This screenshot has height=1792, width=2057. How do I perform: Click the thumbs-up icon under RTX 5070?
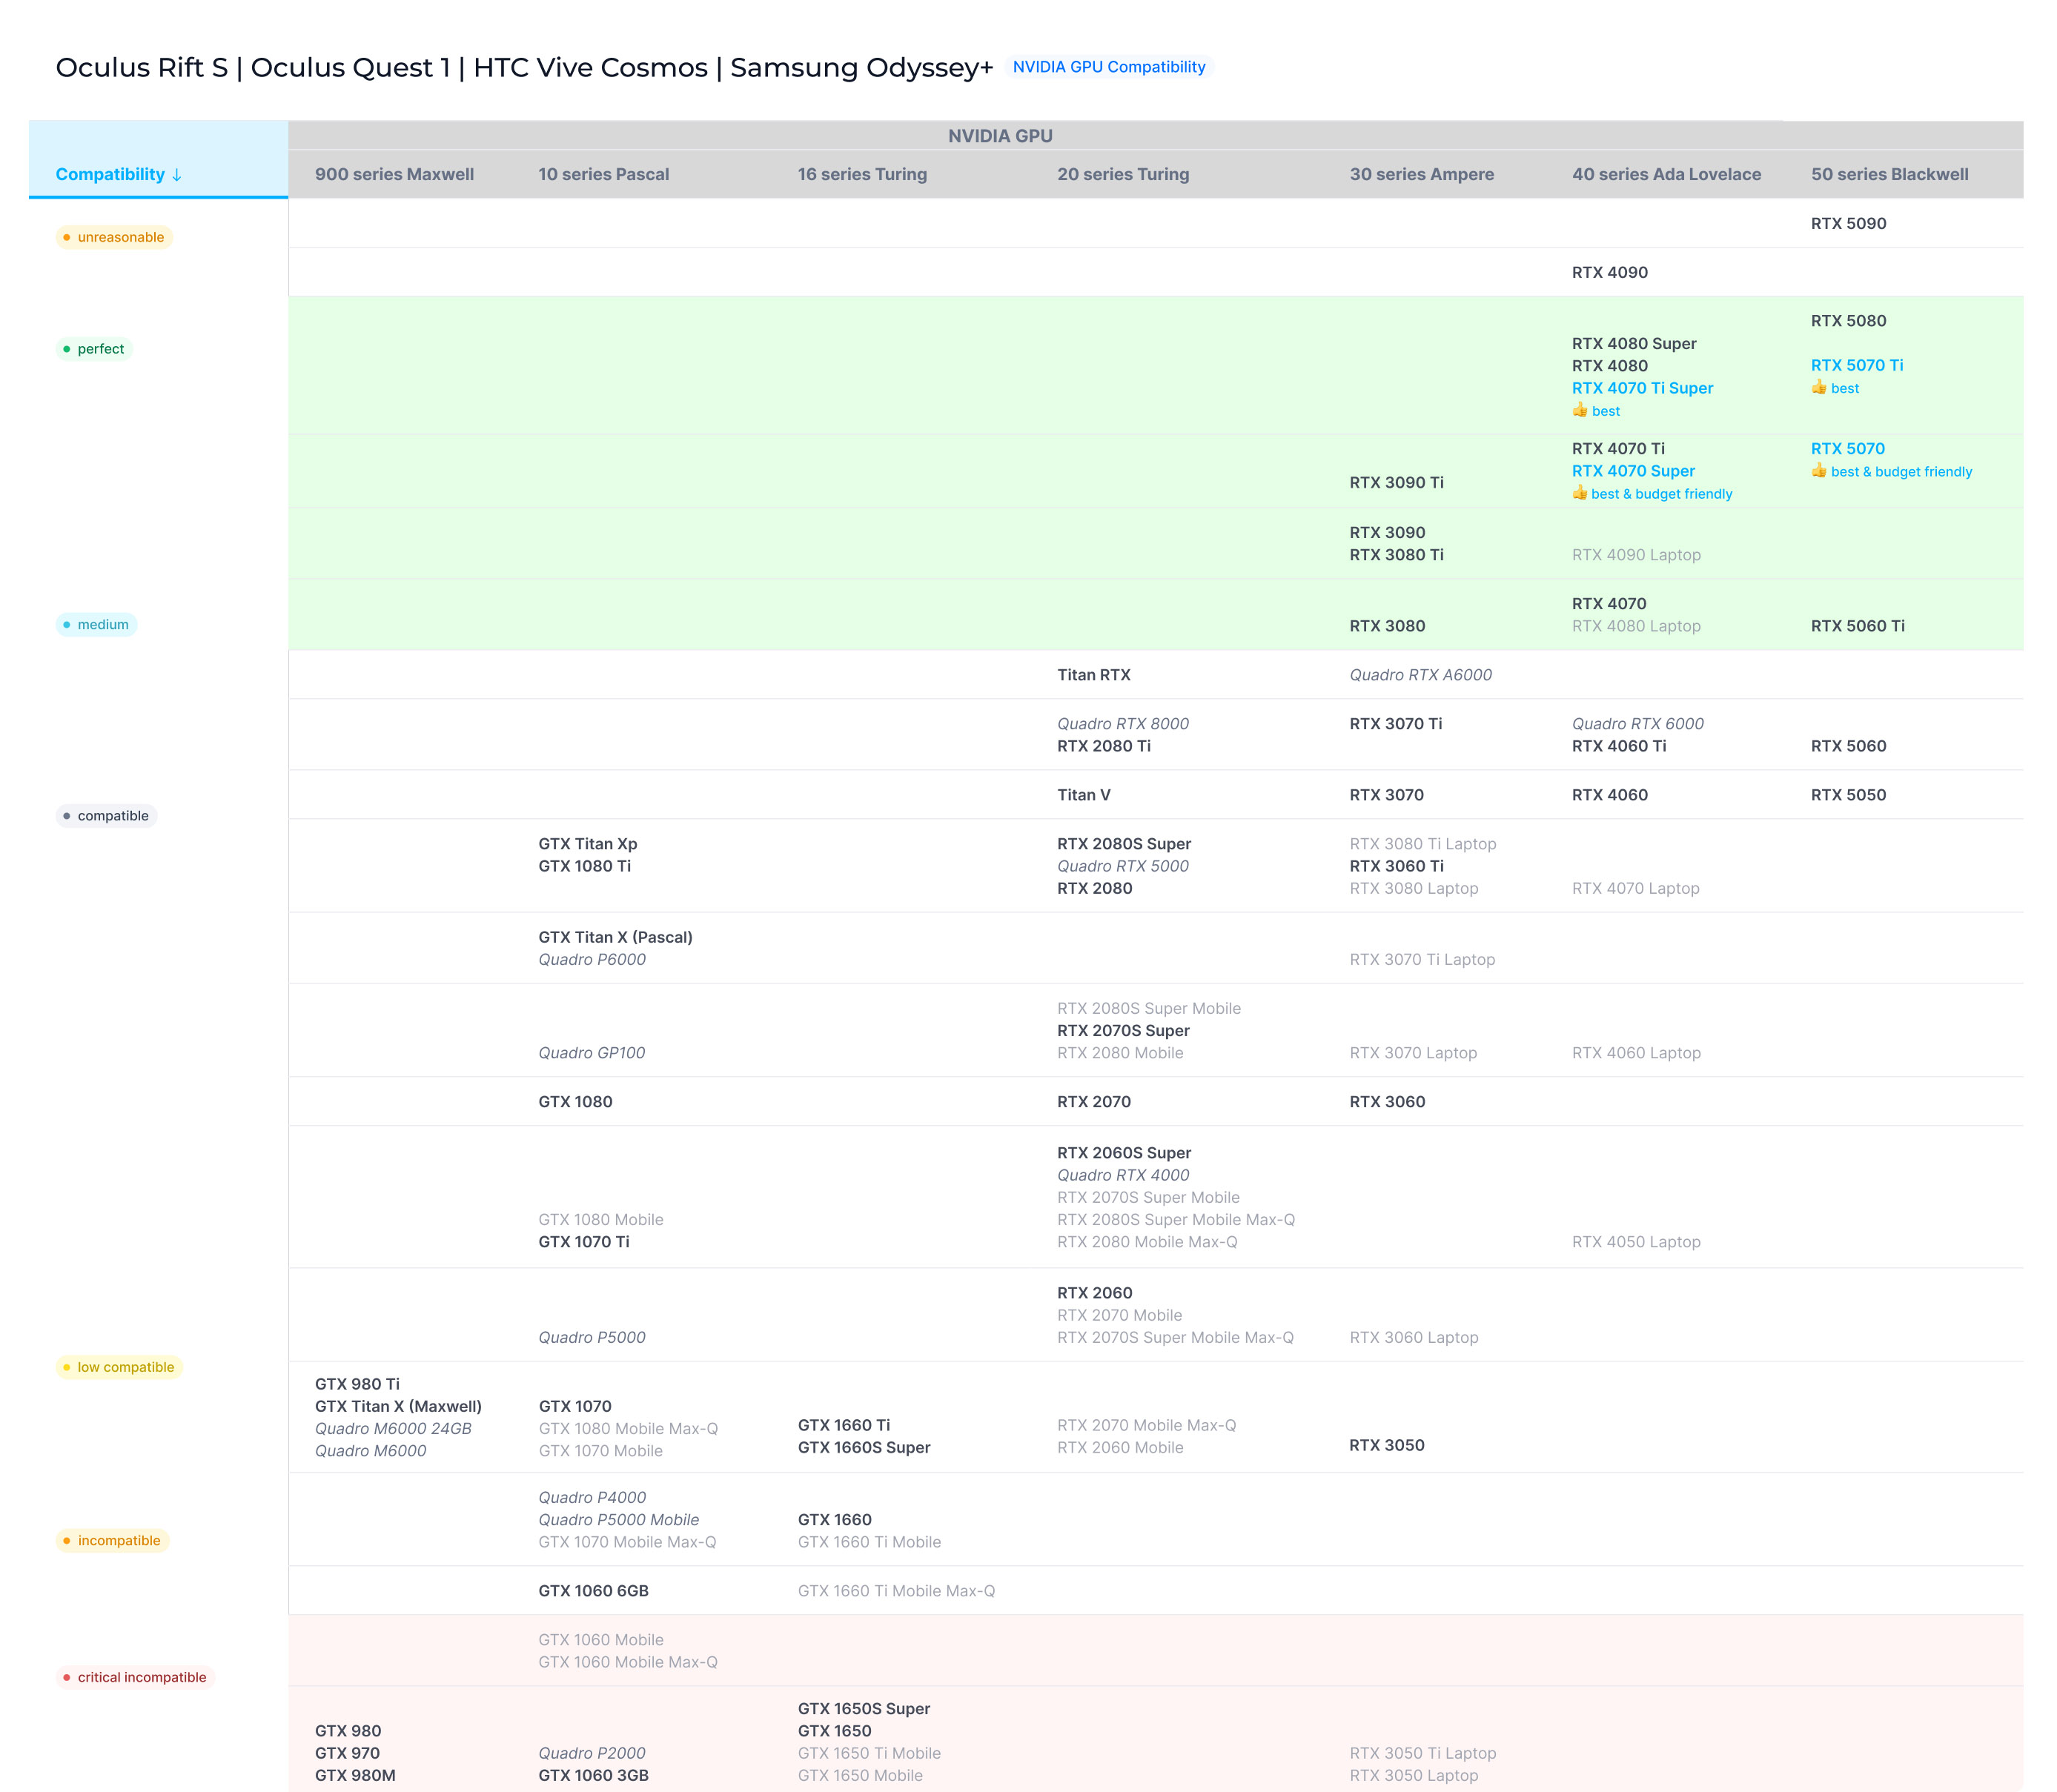(1819, 471)
